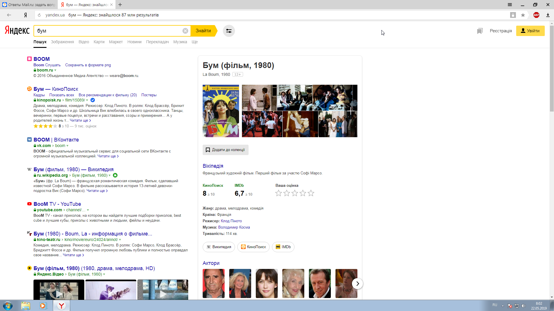The image size is (554, 311).
Task: Open the ABP Adblock extension icon
Action: (536, 15)
